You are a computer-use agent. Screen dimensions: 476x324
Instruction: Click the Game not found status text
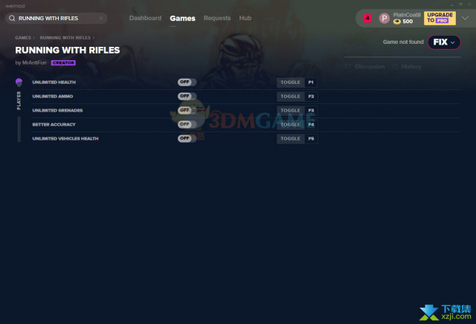tap(403, 42)
